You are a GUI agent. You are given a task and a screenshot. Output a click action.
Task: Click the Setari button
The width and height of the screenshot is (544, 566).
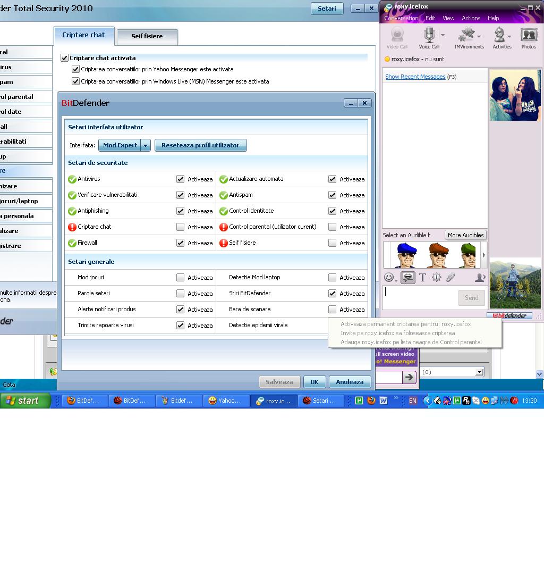tap(327, 9)
